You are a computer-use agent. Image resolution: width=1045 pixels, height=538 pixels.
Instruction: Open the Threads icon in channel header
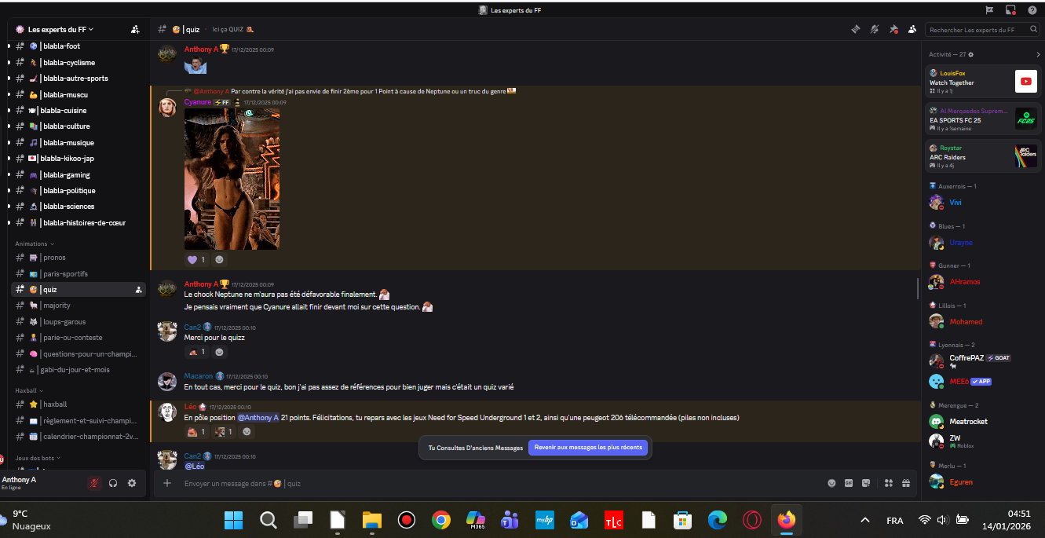(x=856, y=30)
